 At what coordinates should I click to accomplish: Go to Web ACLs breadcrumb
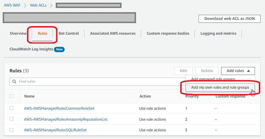click(38, 5)
